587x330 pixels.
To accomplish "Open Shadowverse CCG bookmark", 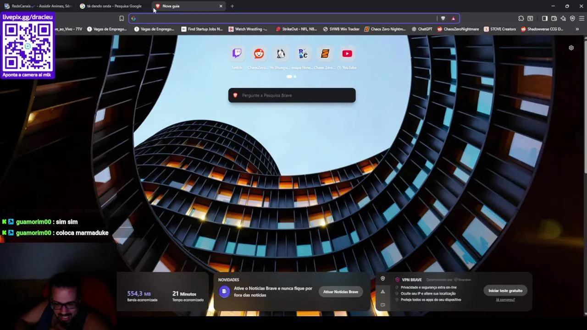I will point(542,29).
